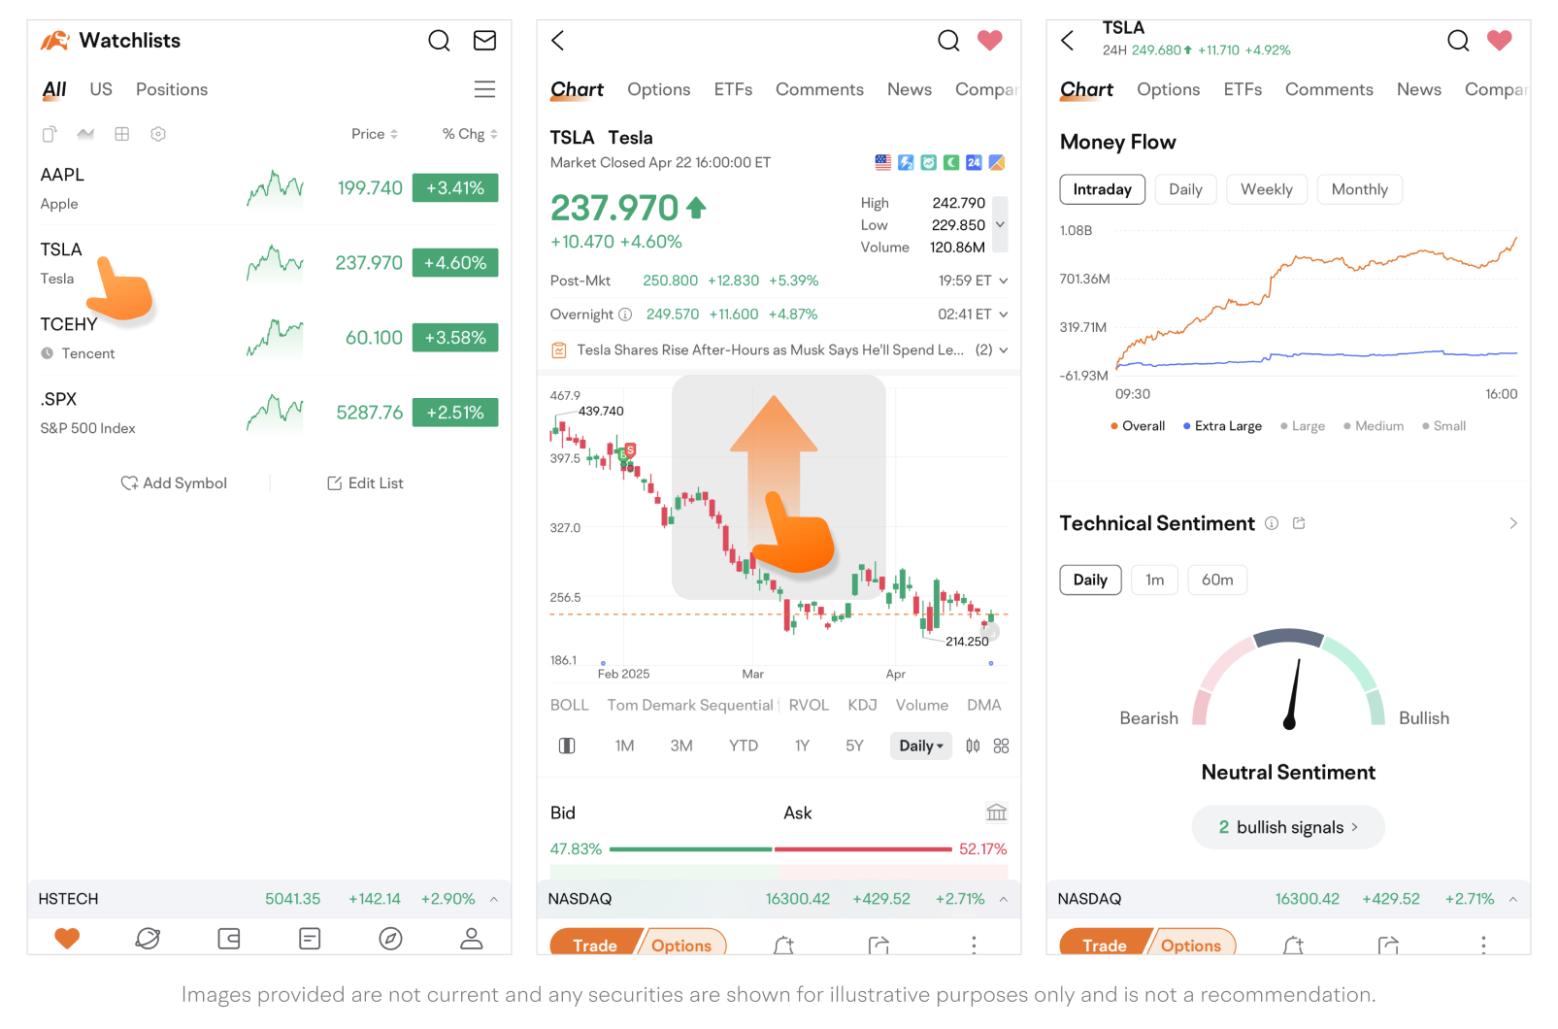Select the Intraday money flow period
The image size is (1558, 1029).
(x=1102, y=189)
